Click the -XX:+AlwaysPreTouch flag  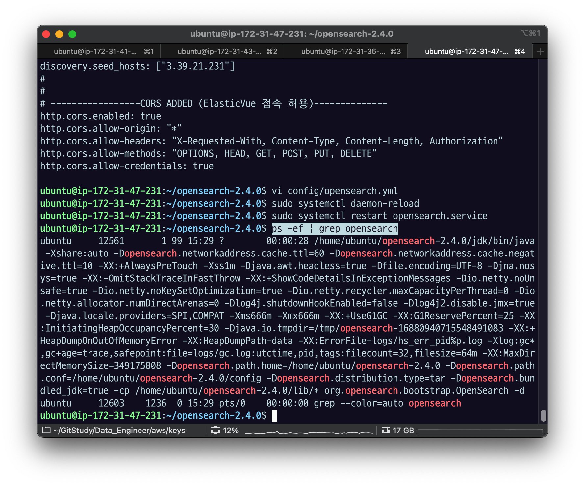[x=148, y=266]
